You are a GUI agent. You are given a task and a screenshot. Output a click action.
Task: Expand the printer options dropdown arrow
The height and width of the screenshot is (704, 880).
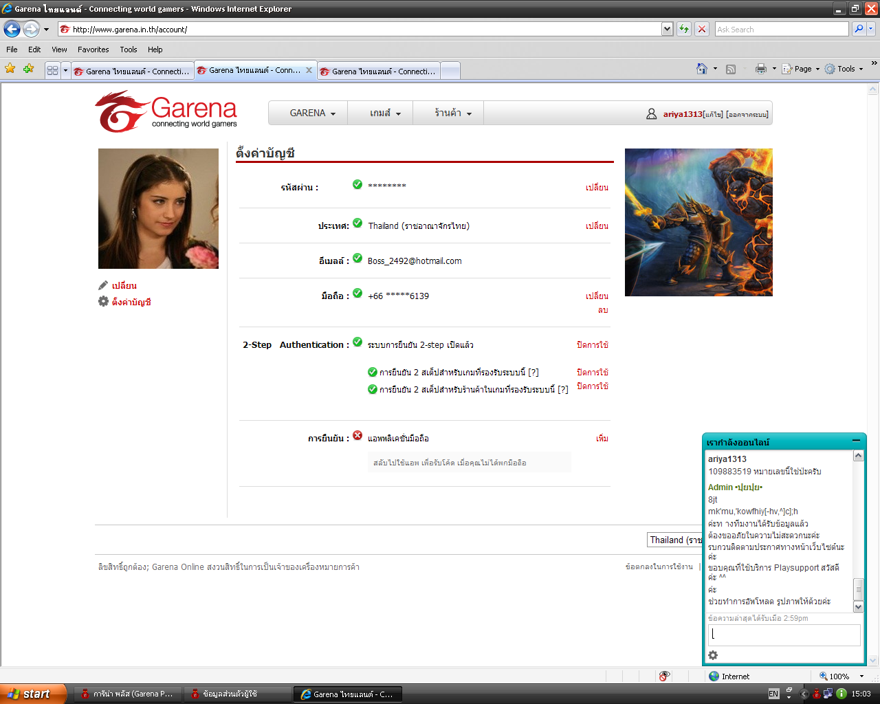(x=774, y=69)
